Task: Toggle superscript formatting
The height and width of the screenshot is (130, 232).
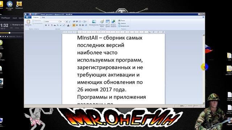Action: [61, 25]
